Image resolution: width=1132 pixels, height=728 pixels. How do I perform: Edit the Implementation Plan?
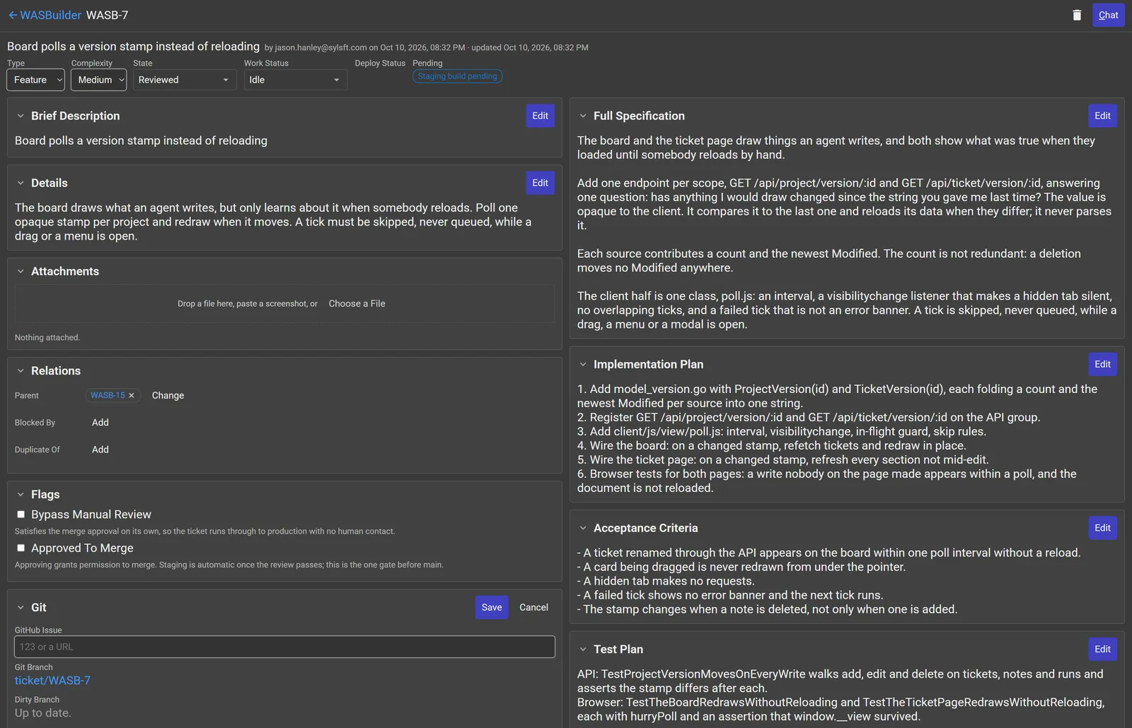click(1102, 365)
